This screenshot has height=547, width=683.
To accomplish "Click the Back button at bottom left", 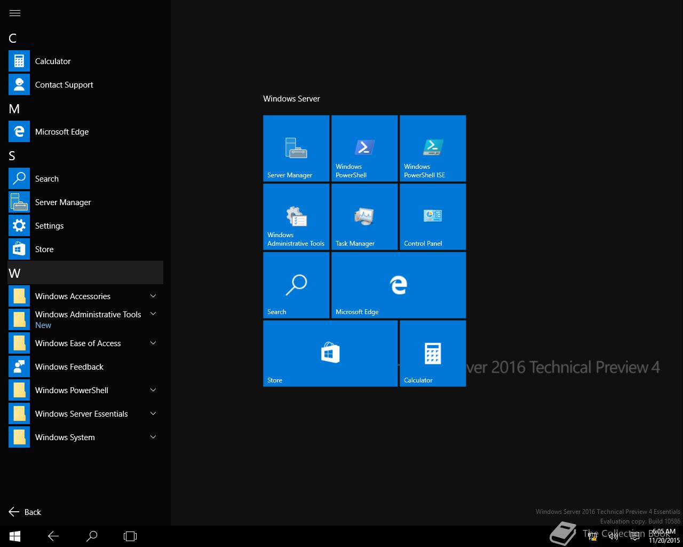I will click(25, 512).
